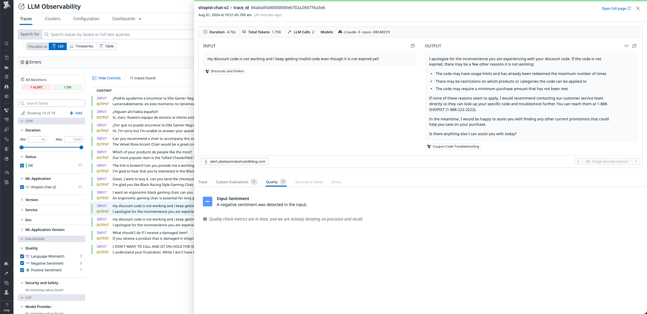The image size is (647, 314).
Task: Open the Dashboards graph icon in sidebar
Action: [6, 67]
